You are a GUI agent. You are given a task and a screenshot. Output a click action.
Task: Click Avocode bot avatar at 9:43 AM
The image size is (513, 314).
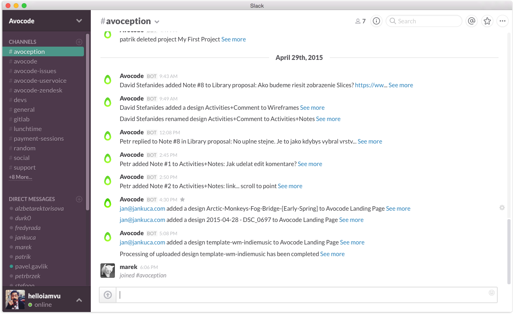107,80
